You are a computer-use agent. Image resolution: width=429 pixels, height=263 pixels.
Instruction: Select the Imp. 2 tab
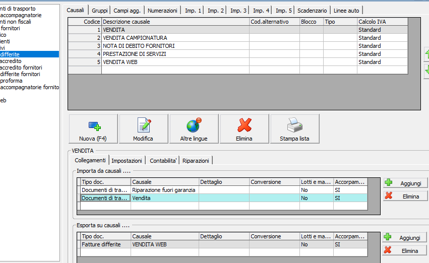[216, 11]
